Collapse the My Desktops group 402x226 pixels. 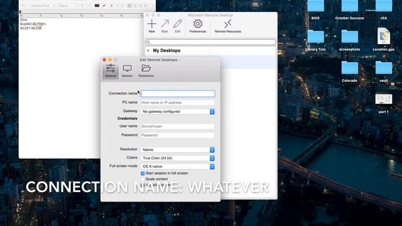(x=148, y=51)
